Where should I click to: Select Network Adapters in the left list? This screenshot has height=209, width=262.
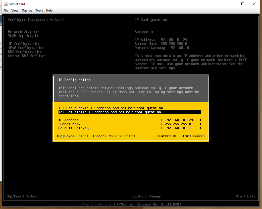24,32
